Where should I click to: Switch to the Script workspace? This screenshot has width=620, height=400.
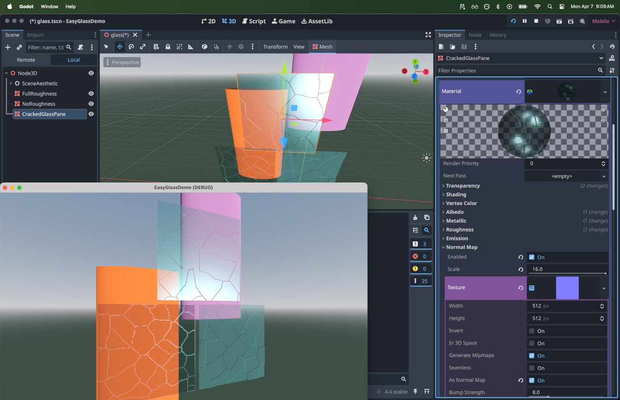[x=254, y=21]
